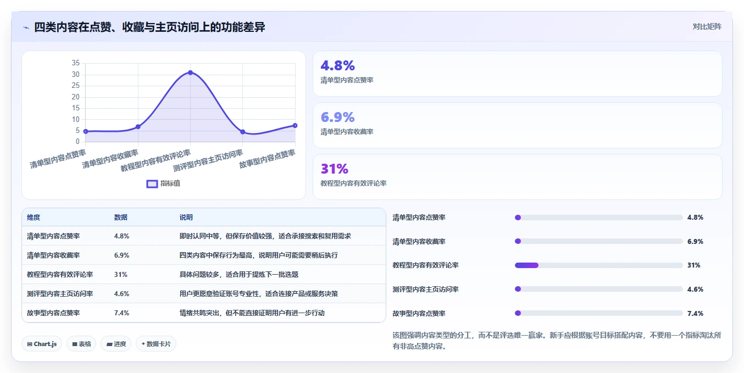Click the 表格 tag chip

[81, 344]
